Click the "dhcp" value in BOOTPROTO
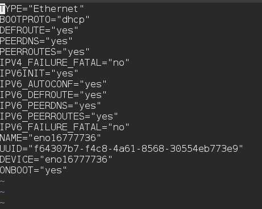Image resolution: width=262 pixels, height=209 pixels. coord(73,20)
